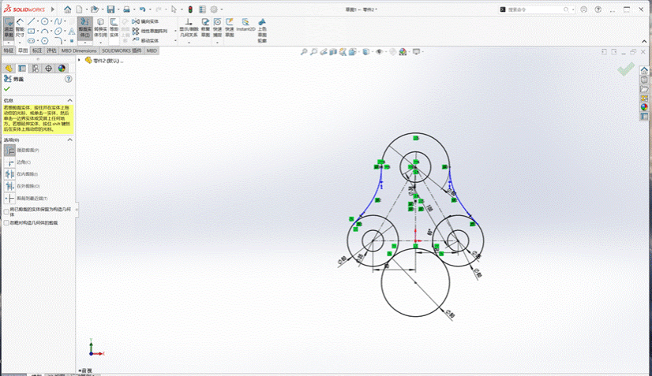Viewport: 652px width, 376px height.
Task: Click the Move Entities (移动实体) button
Action: 146,40
